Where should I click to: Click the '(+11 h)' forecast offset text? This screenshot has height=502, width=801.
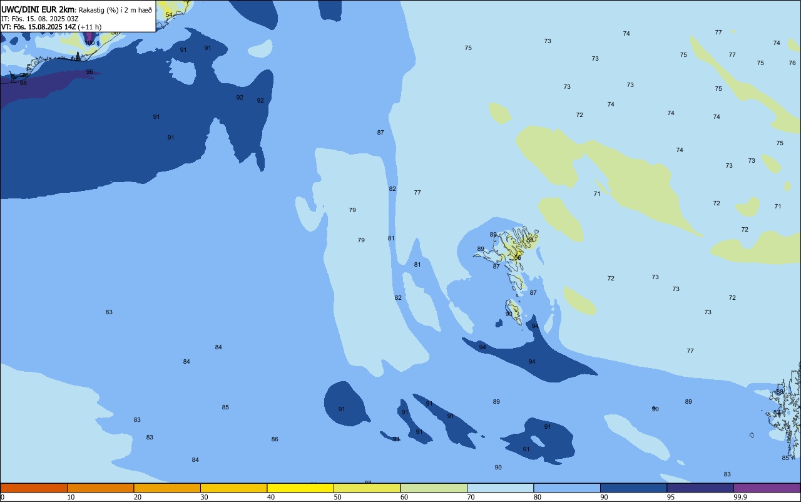(89, 27)
